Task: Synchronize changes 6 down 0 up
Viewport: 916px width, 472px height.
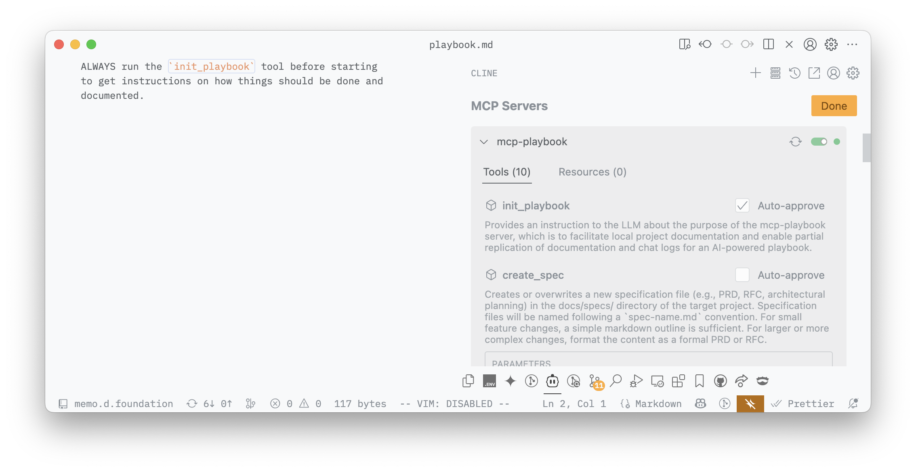Action: point(209,403)
